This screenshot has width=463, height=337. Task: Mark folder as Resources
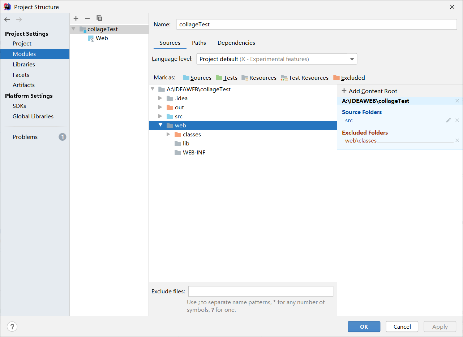tap(259, 78)
